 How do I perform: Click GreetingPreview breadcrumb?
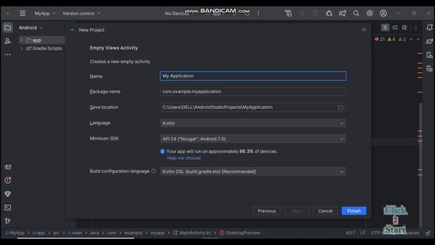click(x=240, y=233)
